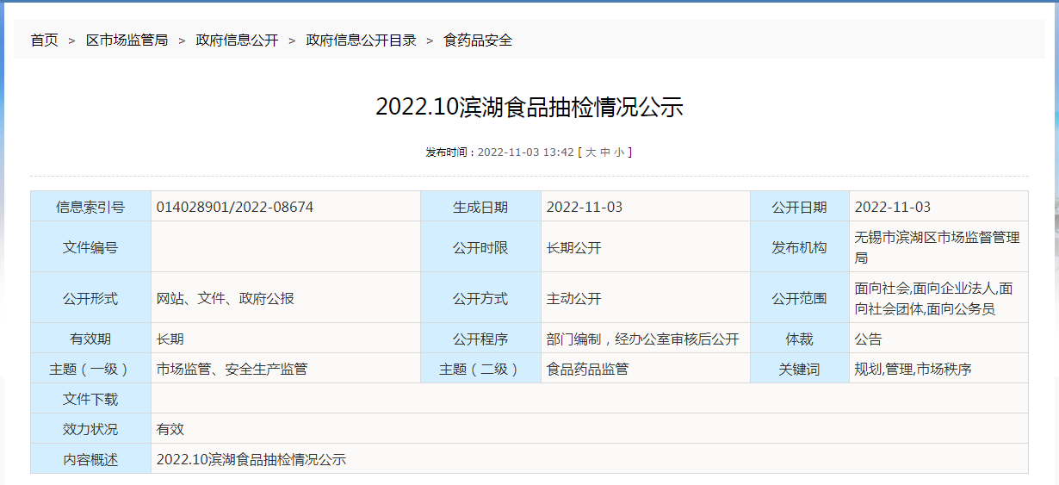
Task: Select 市场监管、安全生产监管 value
Action: pyautogui.click(x=232, y=369)
